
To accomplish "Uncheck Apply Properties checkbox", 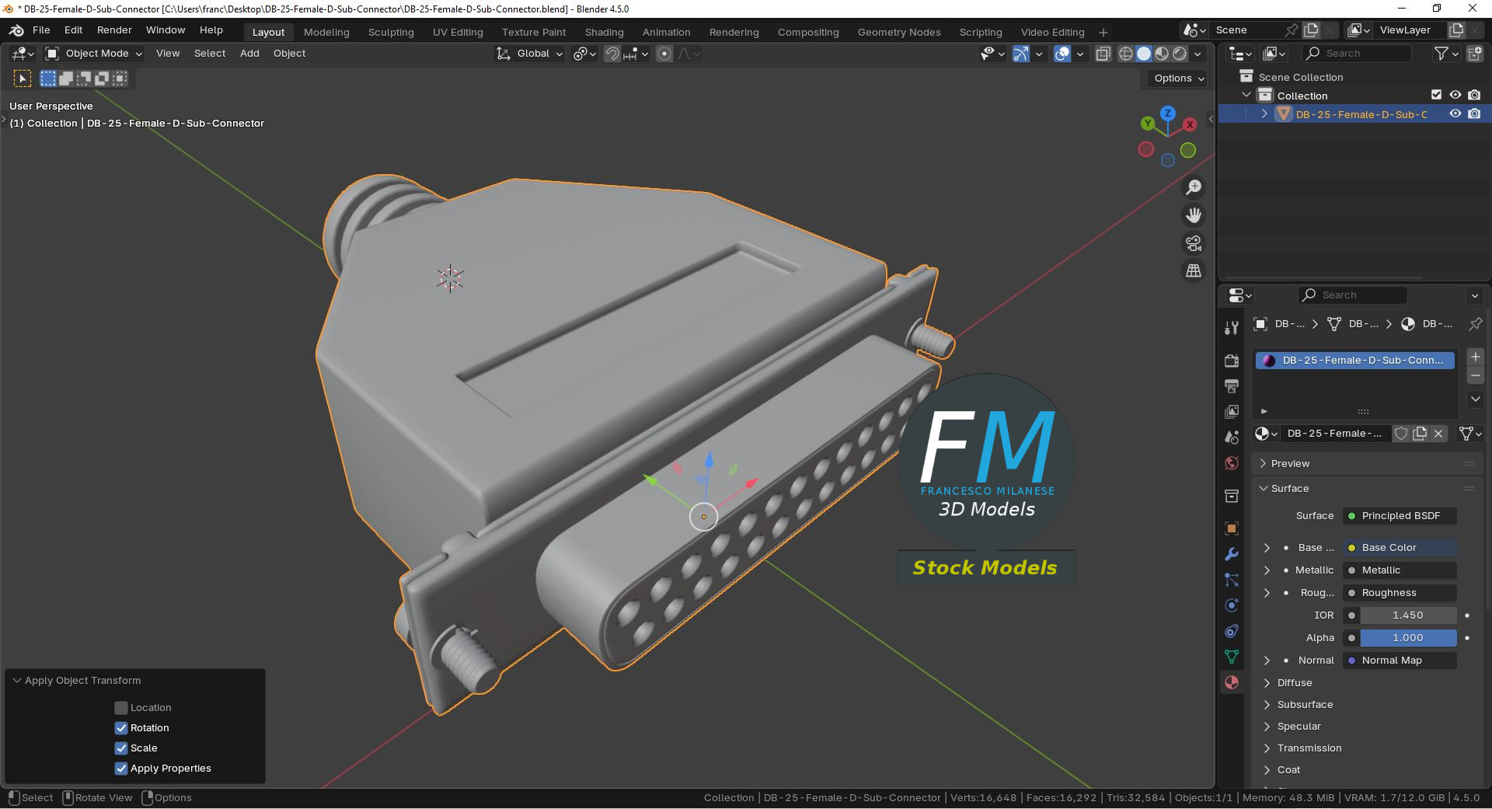I will pyautogui.click(x=121, y=769).
